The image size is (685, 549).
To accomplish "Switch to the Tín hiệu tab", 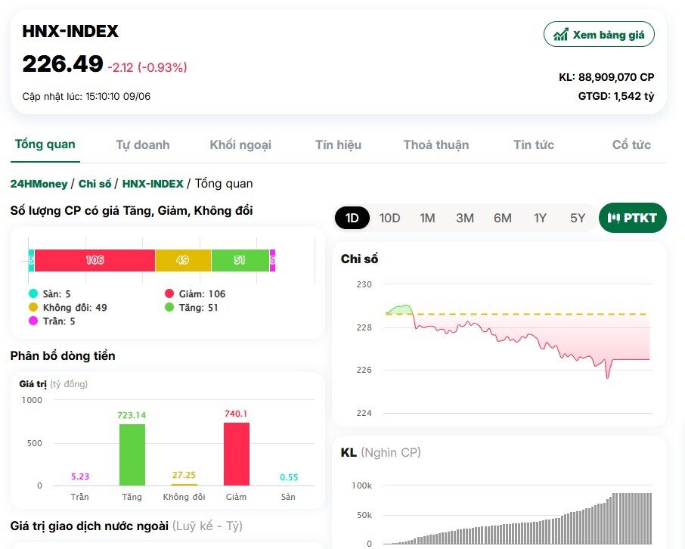I will pos(338,144).
